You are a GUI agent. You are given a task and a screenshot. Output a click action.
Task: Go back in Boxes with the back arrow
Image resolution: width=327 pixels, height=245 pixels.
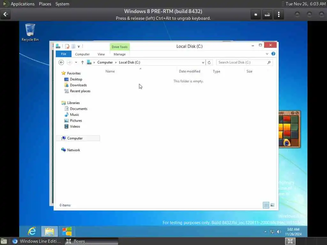5,14
